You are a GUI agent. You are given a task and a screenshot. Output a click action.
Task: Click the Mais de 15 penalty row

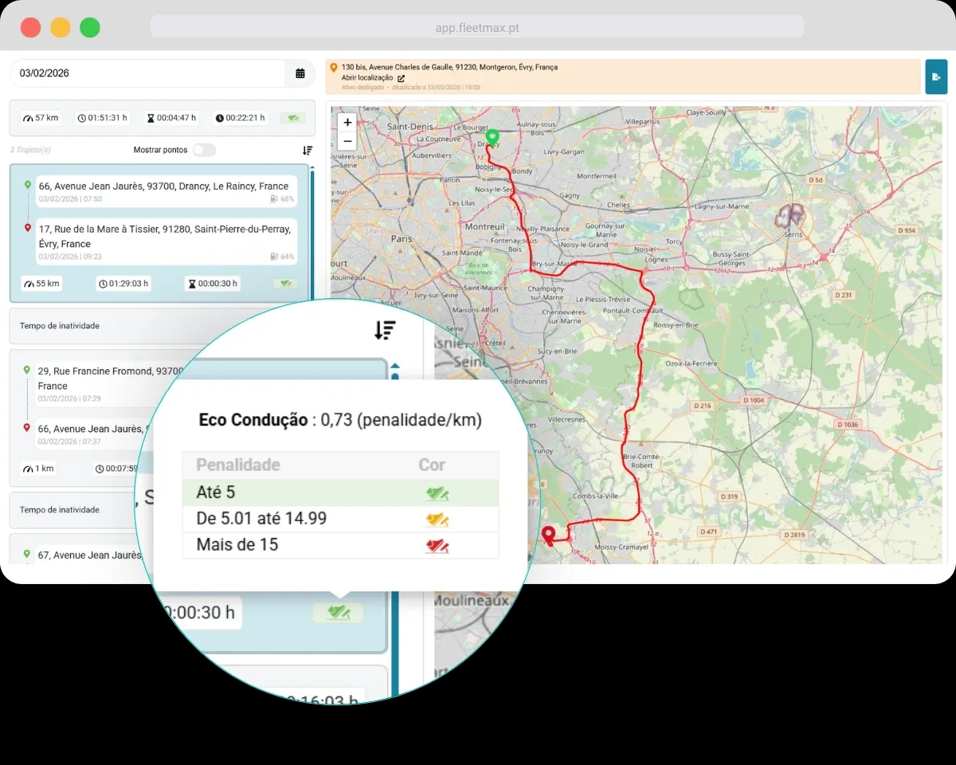[340, 545]
